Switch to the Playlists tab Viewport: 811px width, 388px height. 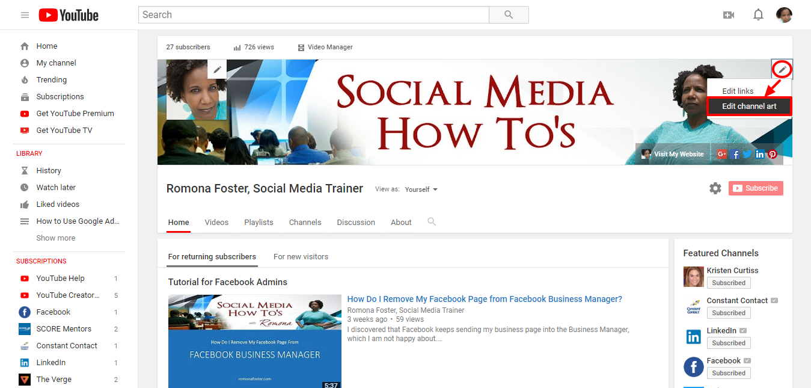pyautogui.click(x=259, y=223)
